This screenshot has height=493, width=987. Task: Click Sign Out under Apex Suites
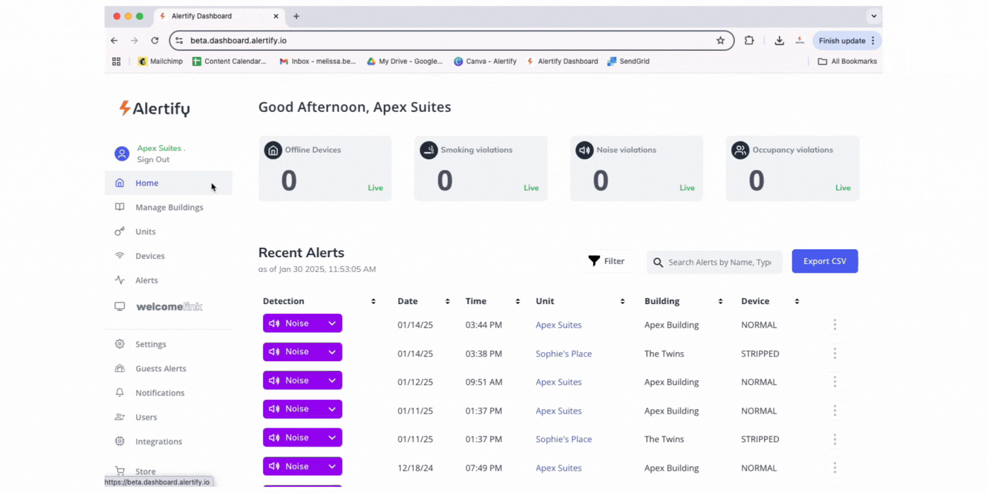coord(153,160)
